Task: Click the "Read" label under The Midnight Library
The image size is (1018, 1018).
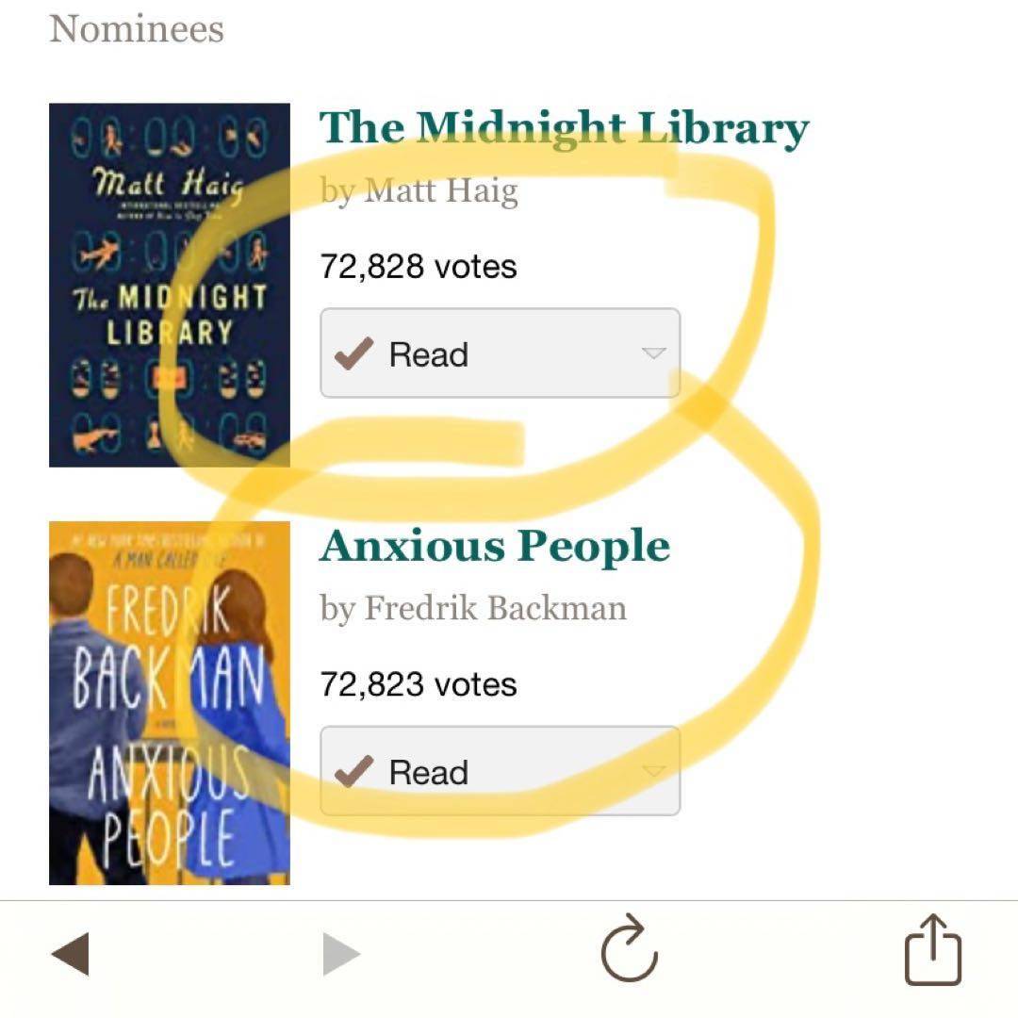Action: [429, 355]
